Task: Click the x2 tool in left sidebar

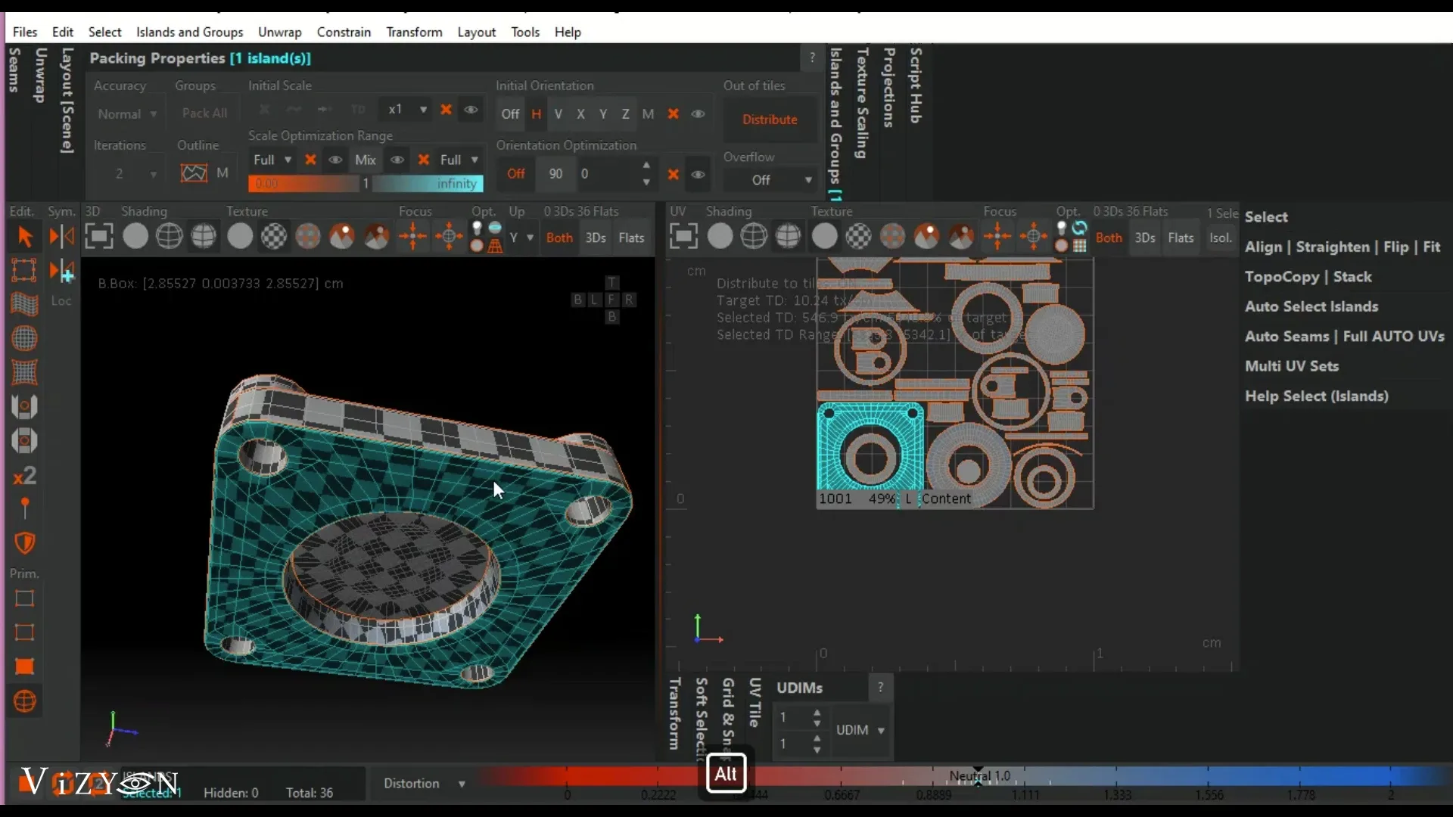Action: 24,476
